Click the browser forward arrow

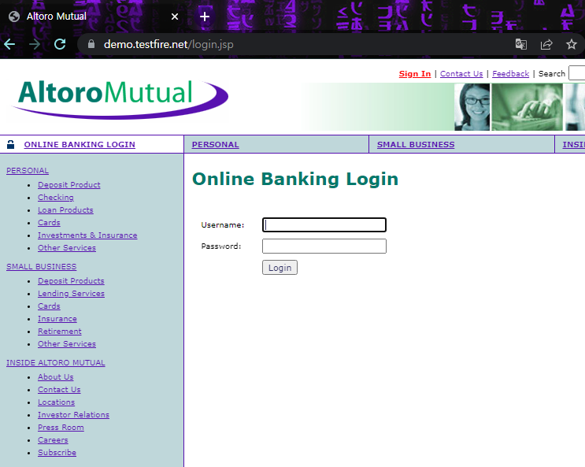(35, 44)
